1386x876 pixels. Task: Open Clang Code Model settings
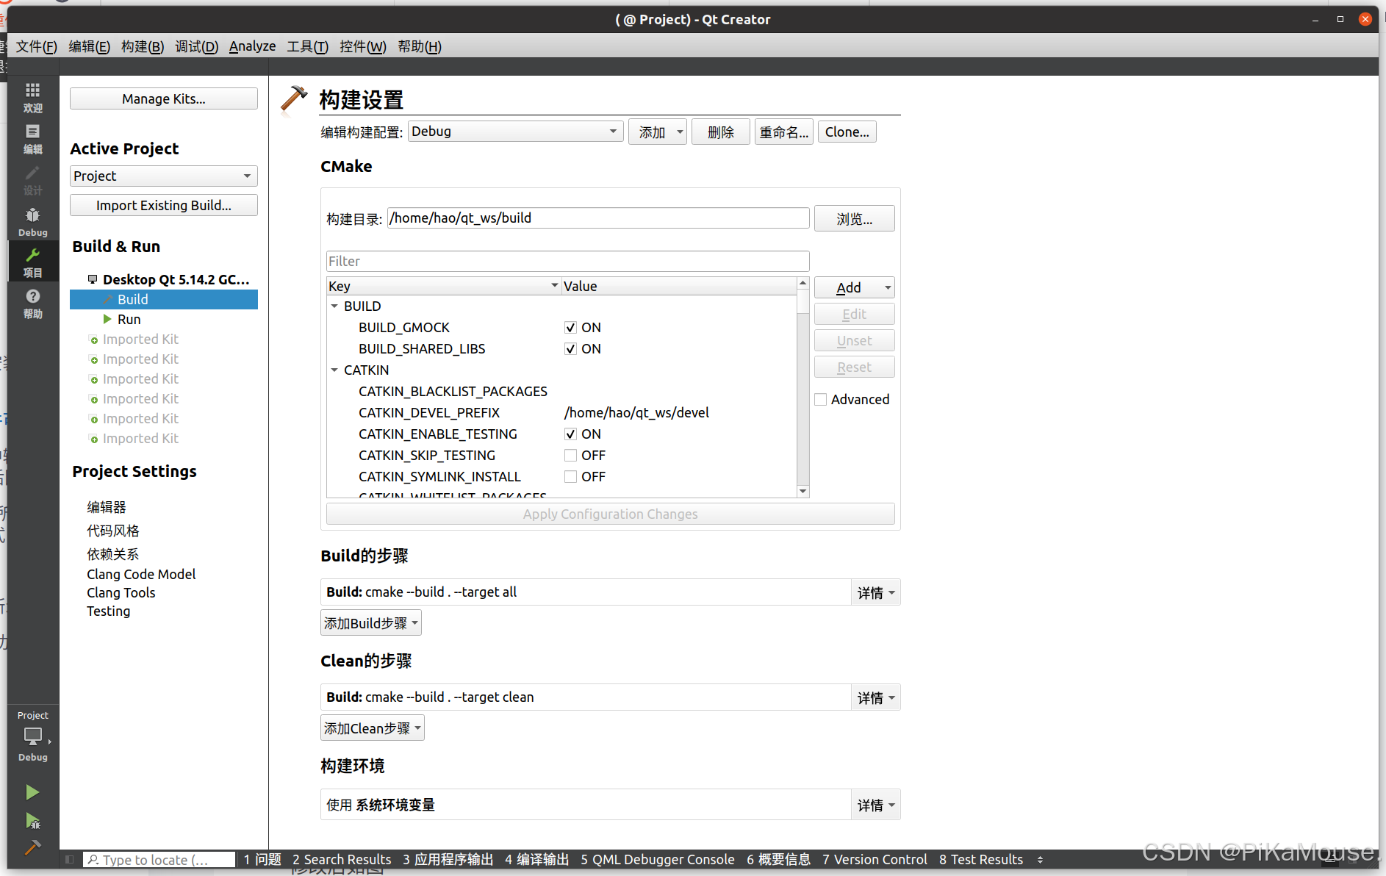click(x=141, y=574)
